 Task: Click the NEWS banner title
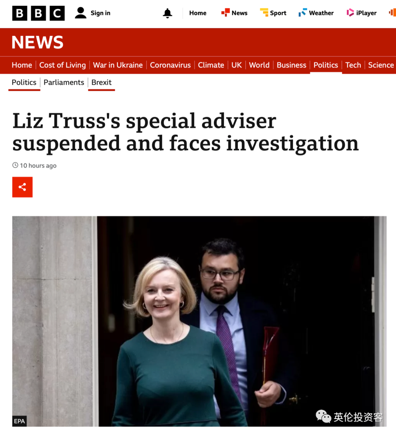37,43
